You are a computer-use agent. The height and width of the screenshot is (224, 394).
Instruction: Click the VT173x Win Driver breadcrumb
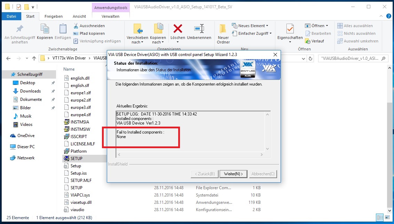pos(69,58)
